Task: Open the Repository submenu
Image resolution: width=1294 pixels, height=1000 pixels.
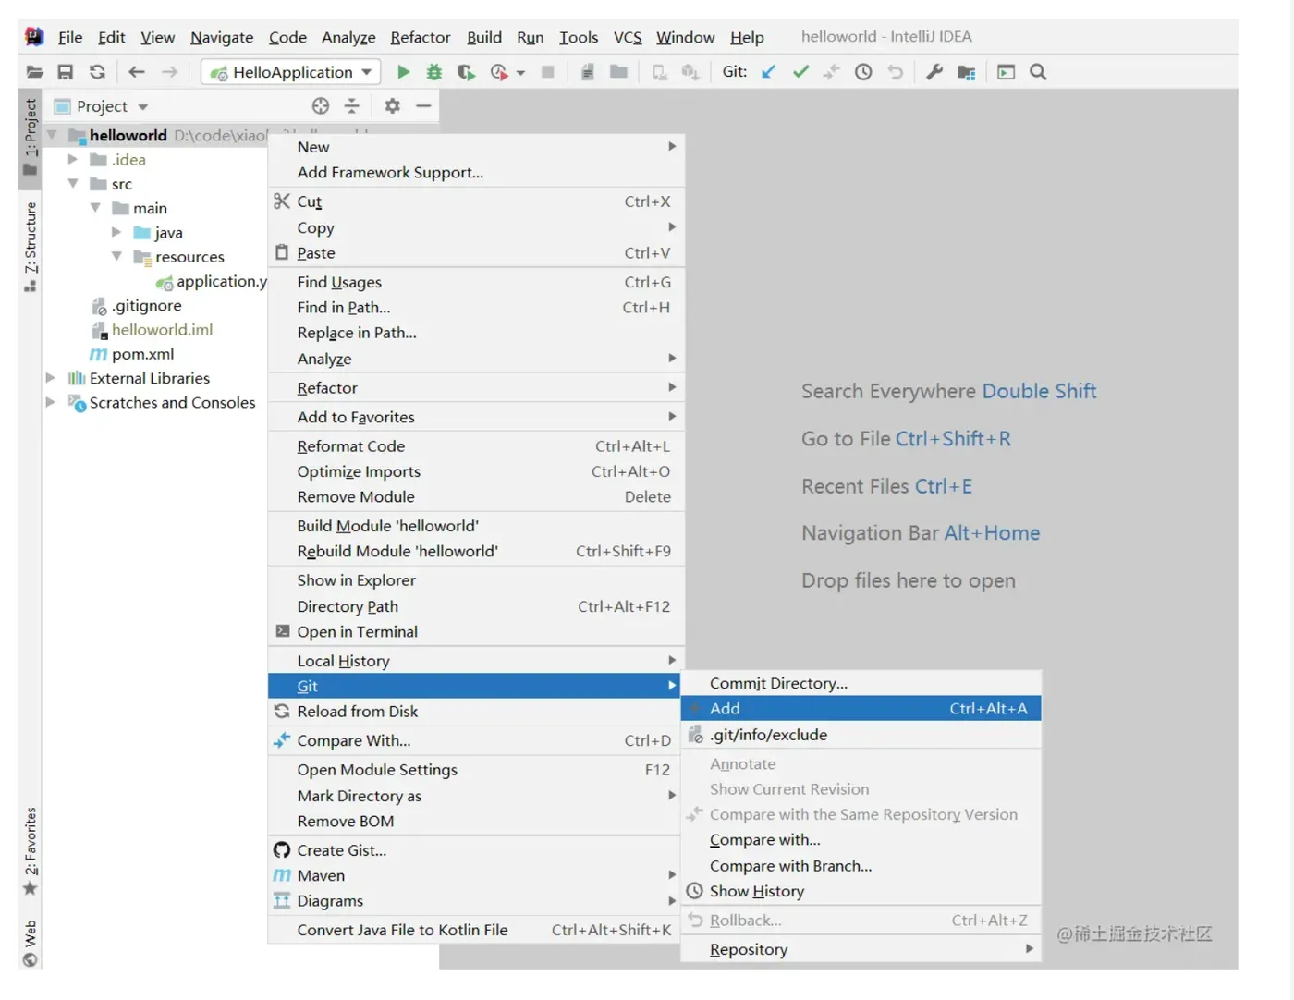Action: [x=861, y=949]
